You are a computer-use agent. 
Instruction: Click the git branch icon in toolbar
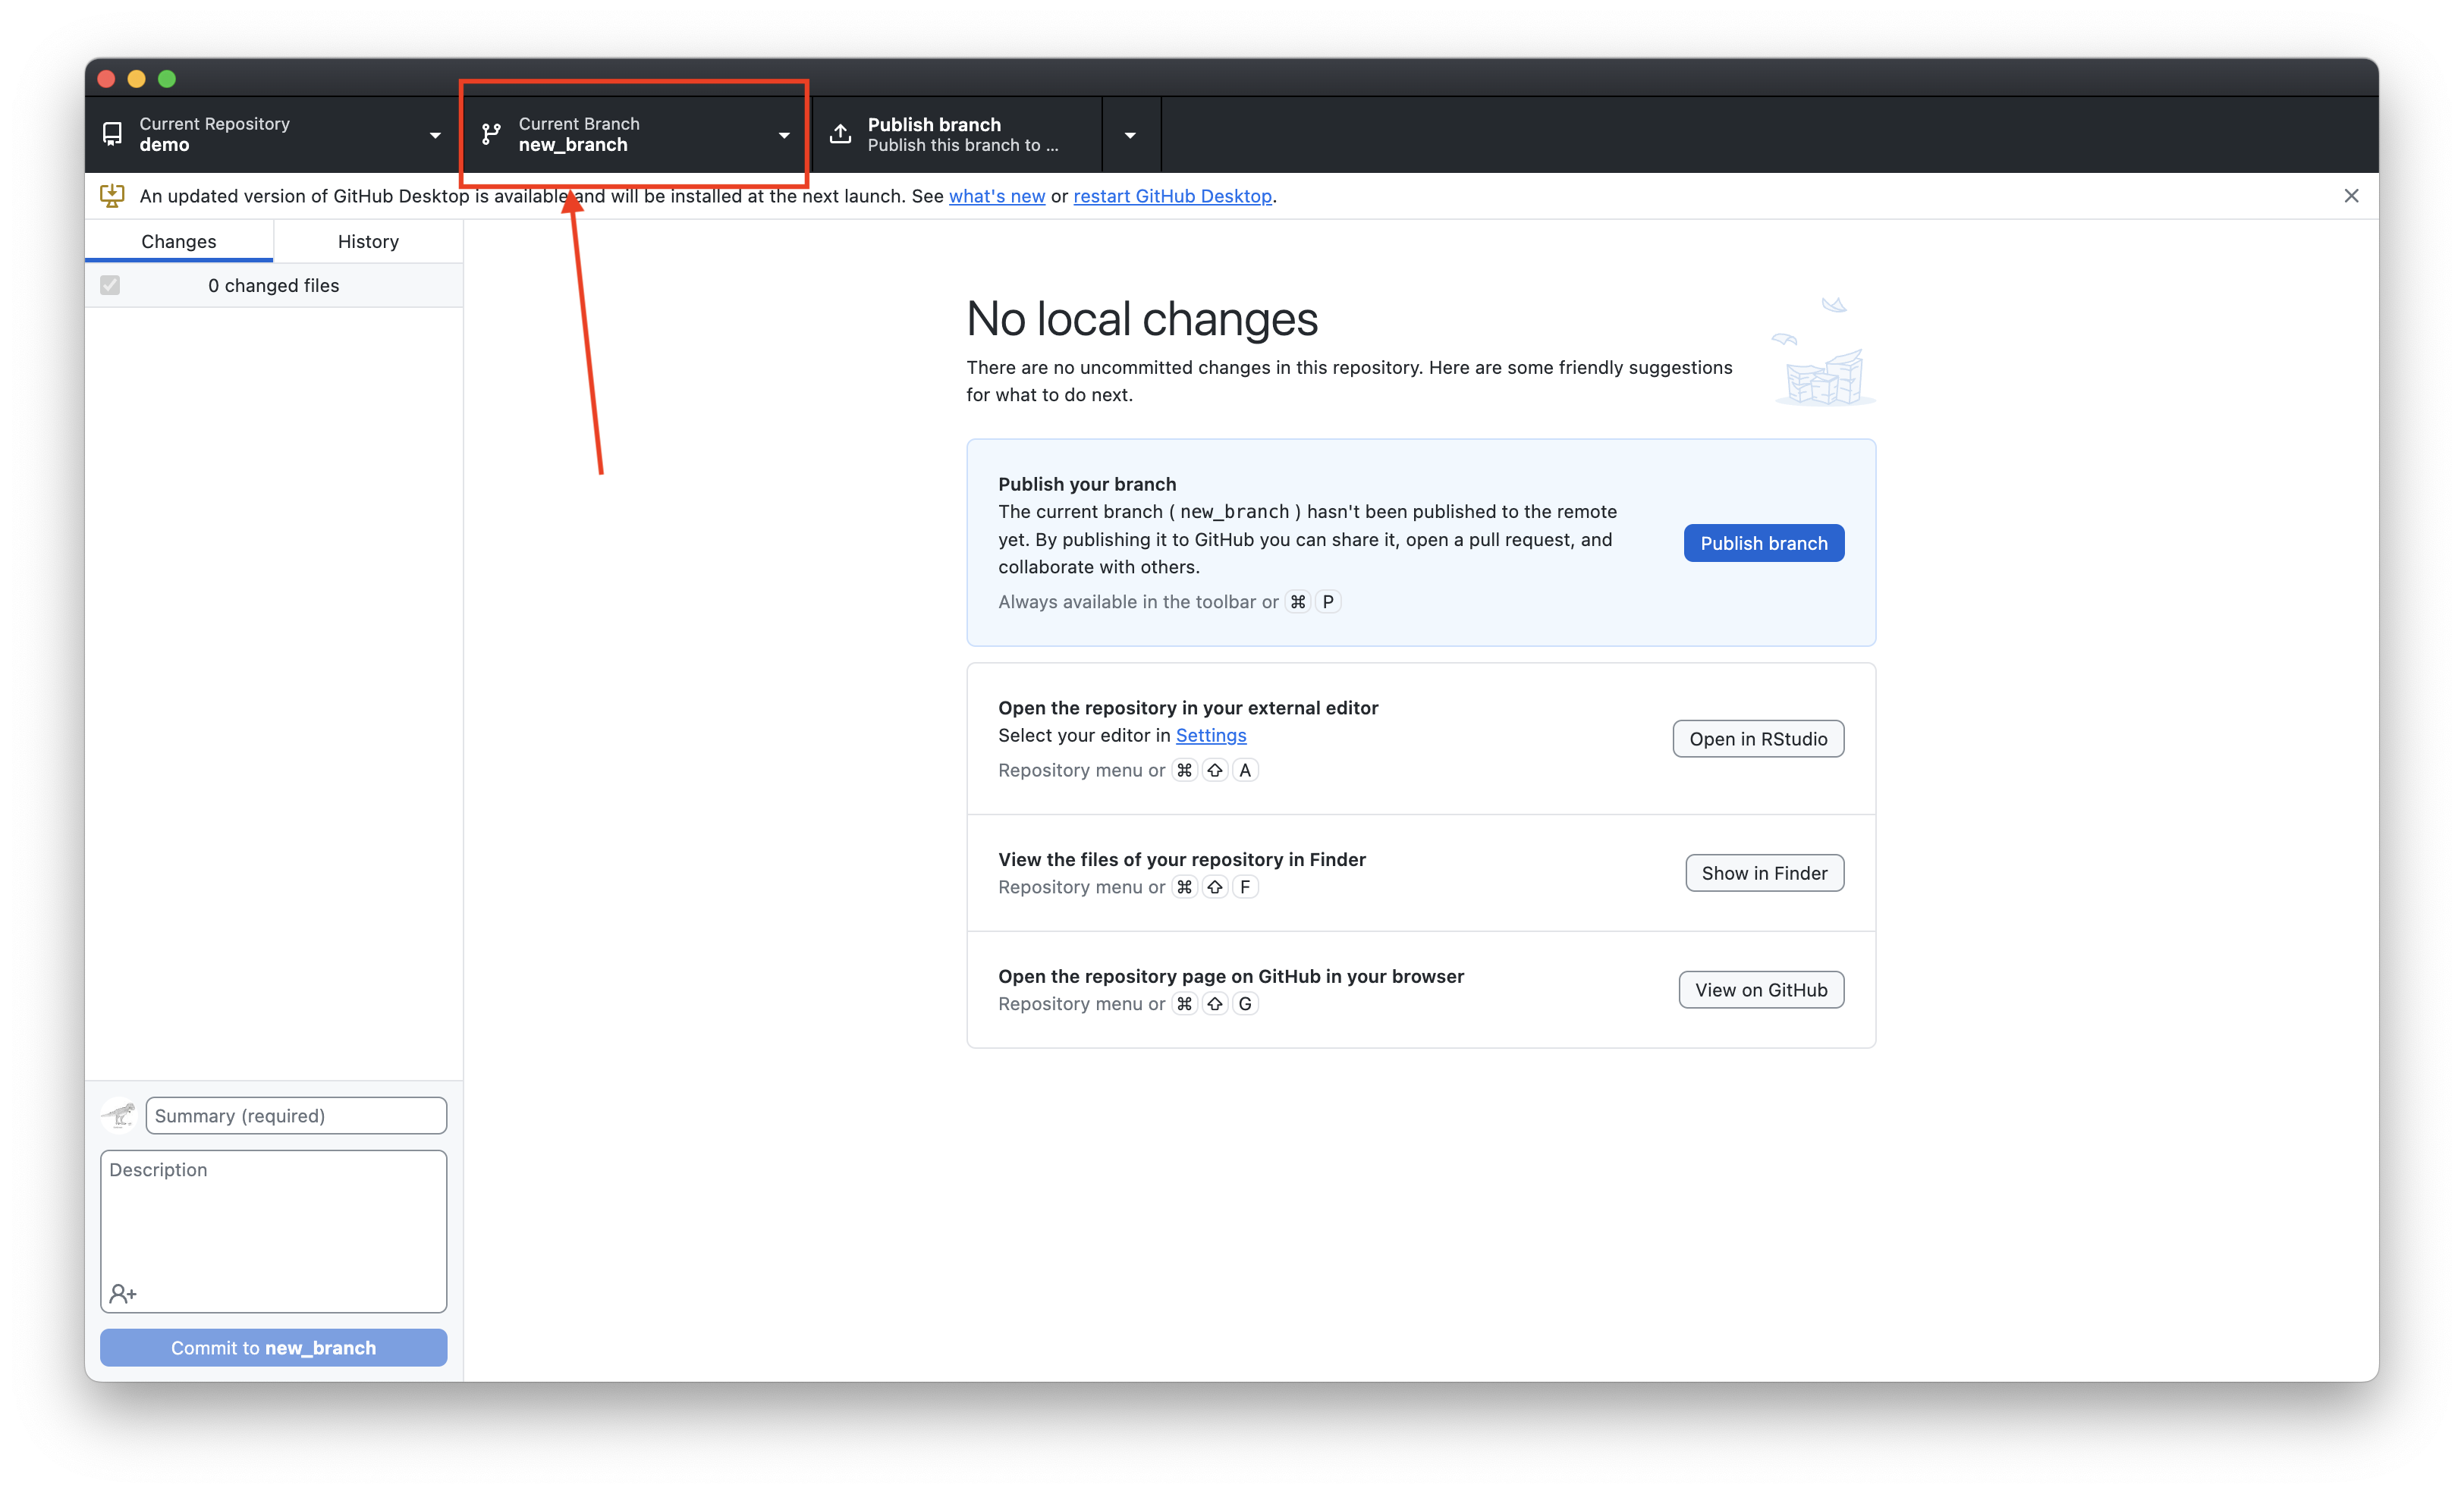click(491, 134)
